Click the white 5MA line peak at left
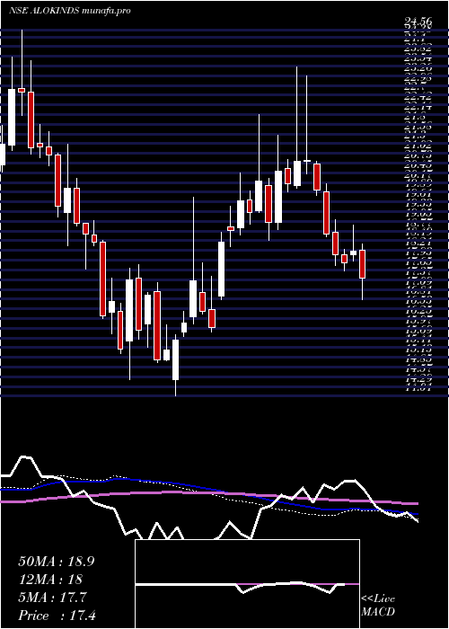The height and width of the screenshot is (629, 449). pos(26,456)
